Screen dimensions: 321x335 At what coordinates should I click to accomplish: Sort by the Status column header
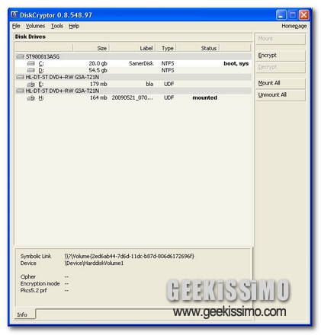click(x=197, y=48)
